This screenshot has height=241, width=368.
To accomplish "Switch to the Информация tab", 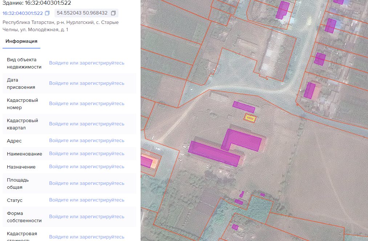I will tap(21, 41).
